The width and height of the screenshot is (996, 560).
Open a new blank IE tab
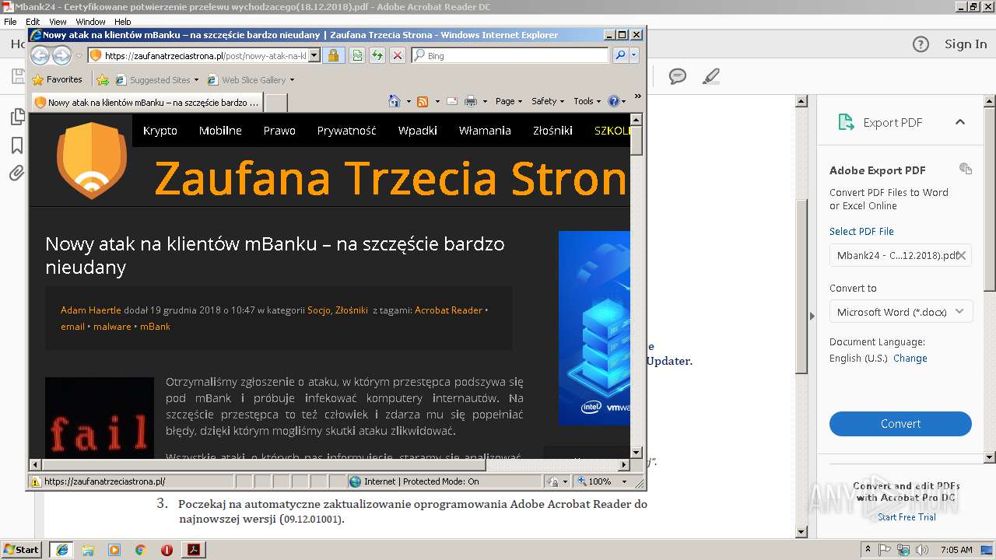click(276, 102)
